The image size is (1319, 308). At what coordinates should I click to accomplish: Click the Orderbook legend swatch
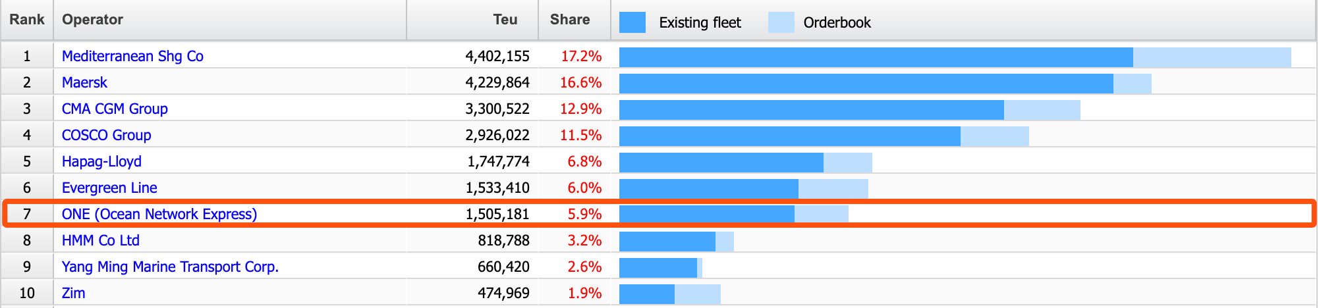pos(781,22)
